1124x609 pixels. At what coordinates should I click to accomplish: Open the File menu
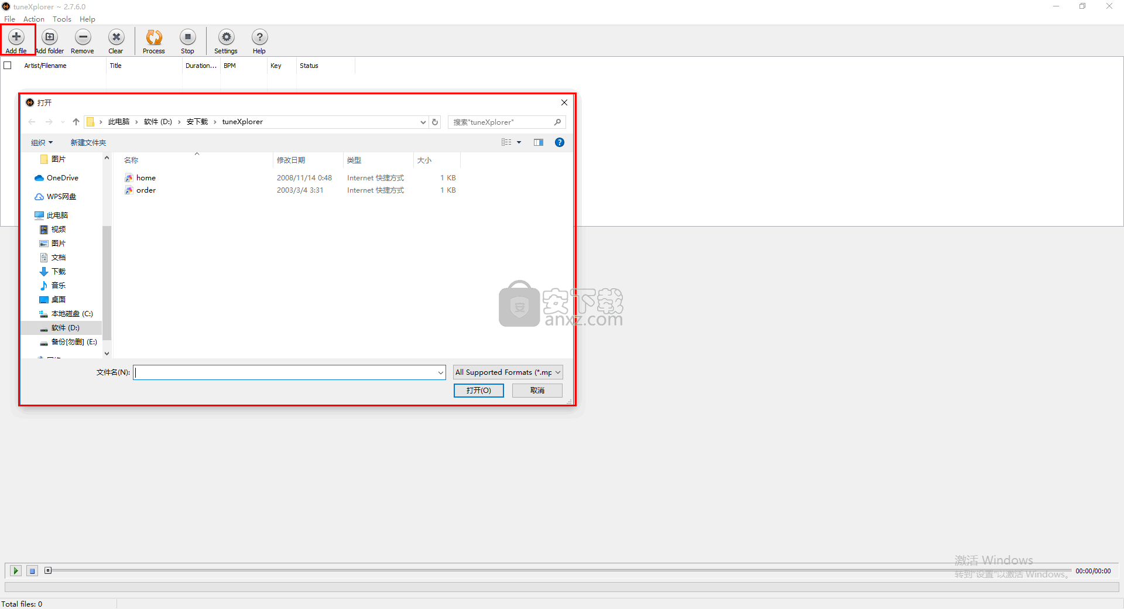[x=9, y=19]
